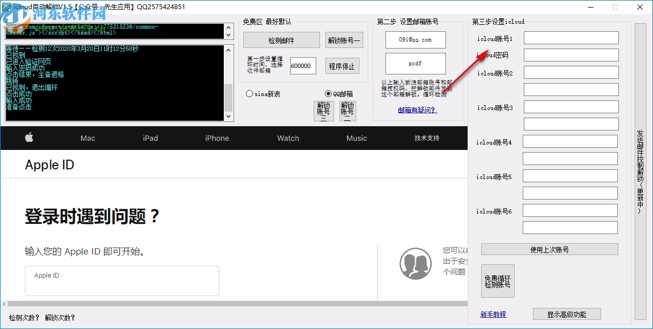Screen dimensions: 653x329
Task: Click the app icon in the title bar
Action: [6, 6]
